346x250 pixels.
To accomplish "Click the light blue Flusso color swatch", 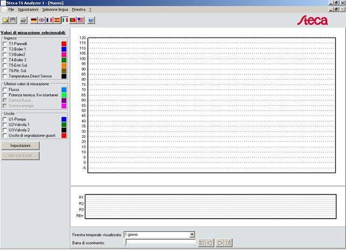I will 64,90.
